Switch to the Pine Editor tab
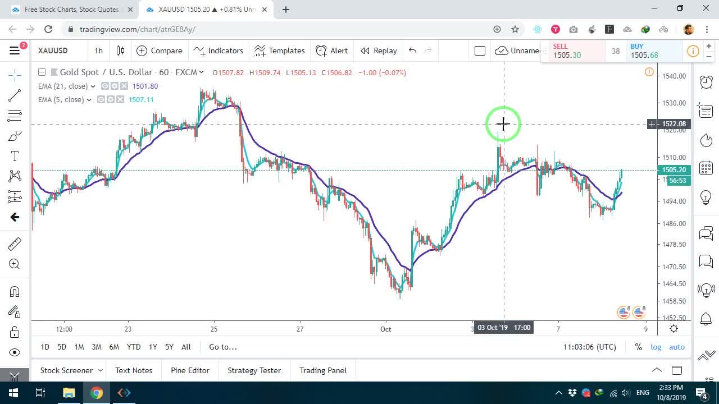This screenshot has width=719, height=404. (190, 370)
